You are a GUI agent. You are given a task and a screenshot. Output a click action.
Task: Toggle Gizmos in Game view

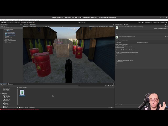click(111, 26)
